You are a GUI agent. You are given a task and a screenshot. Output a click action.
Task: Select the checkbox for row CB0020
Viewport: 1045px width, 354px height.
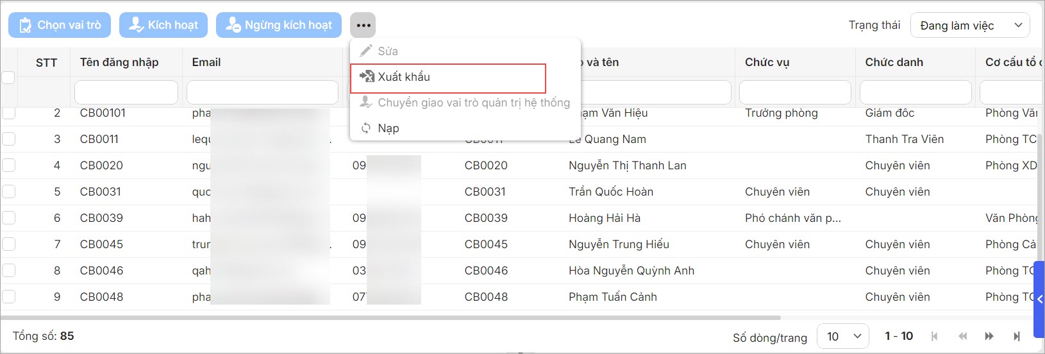click(x=8, y=165)
